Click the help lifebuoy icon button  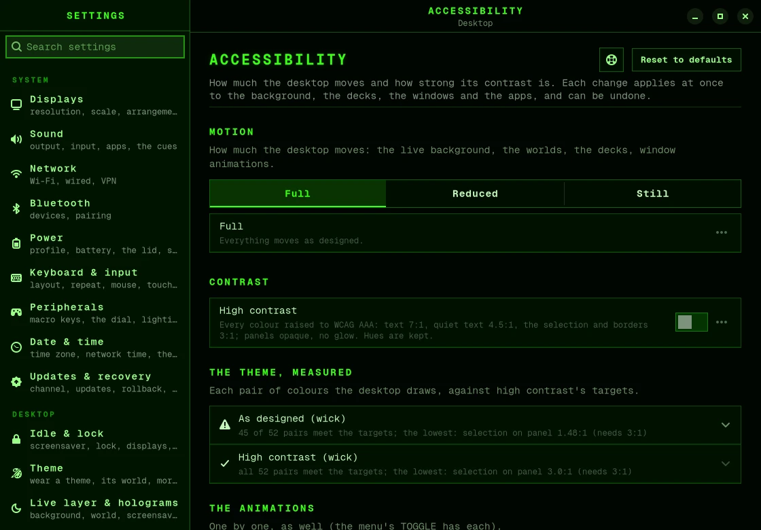(612, 60)
